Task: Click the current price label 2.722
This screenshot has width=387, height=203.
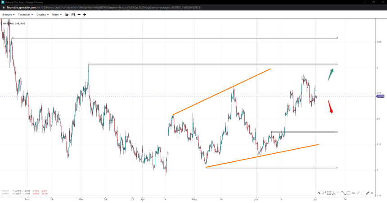Action: (381, 96)
